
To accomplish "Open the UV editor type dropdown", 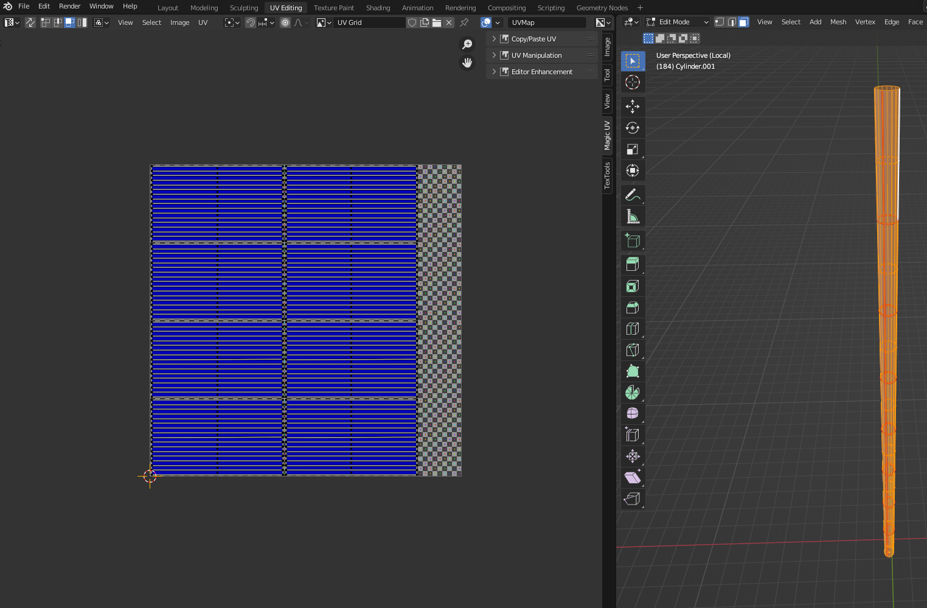I will click(12, 23).
